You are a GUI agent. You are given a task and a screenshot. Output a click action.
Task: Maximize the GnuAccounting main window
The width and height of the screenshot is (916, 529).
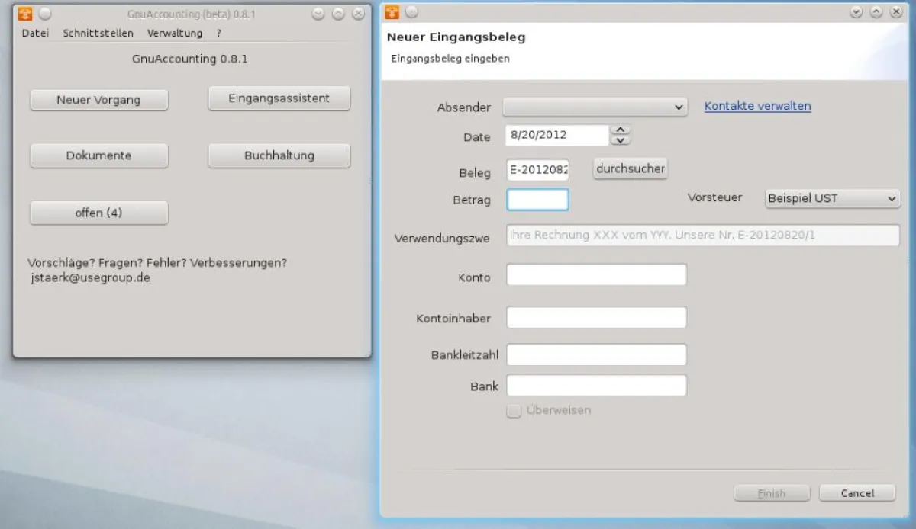point(338,14)
